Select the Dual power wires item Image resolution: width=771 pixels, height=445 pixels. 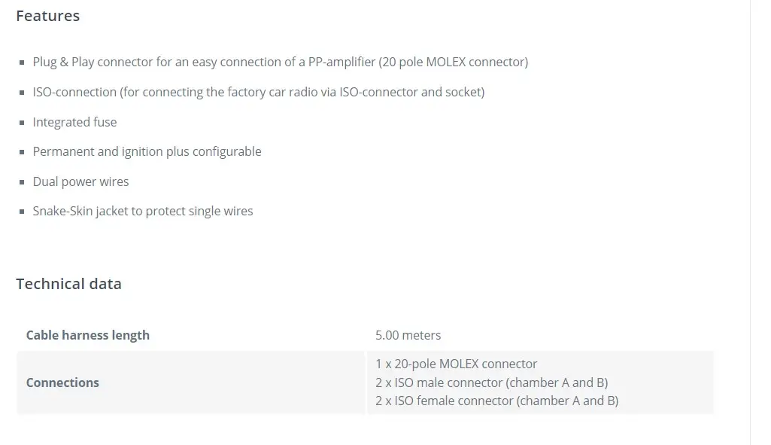[80, 181]
